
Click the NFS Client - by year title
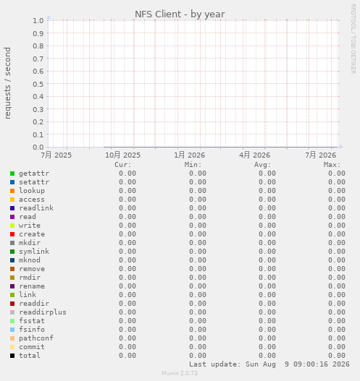click(180, 14)
